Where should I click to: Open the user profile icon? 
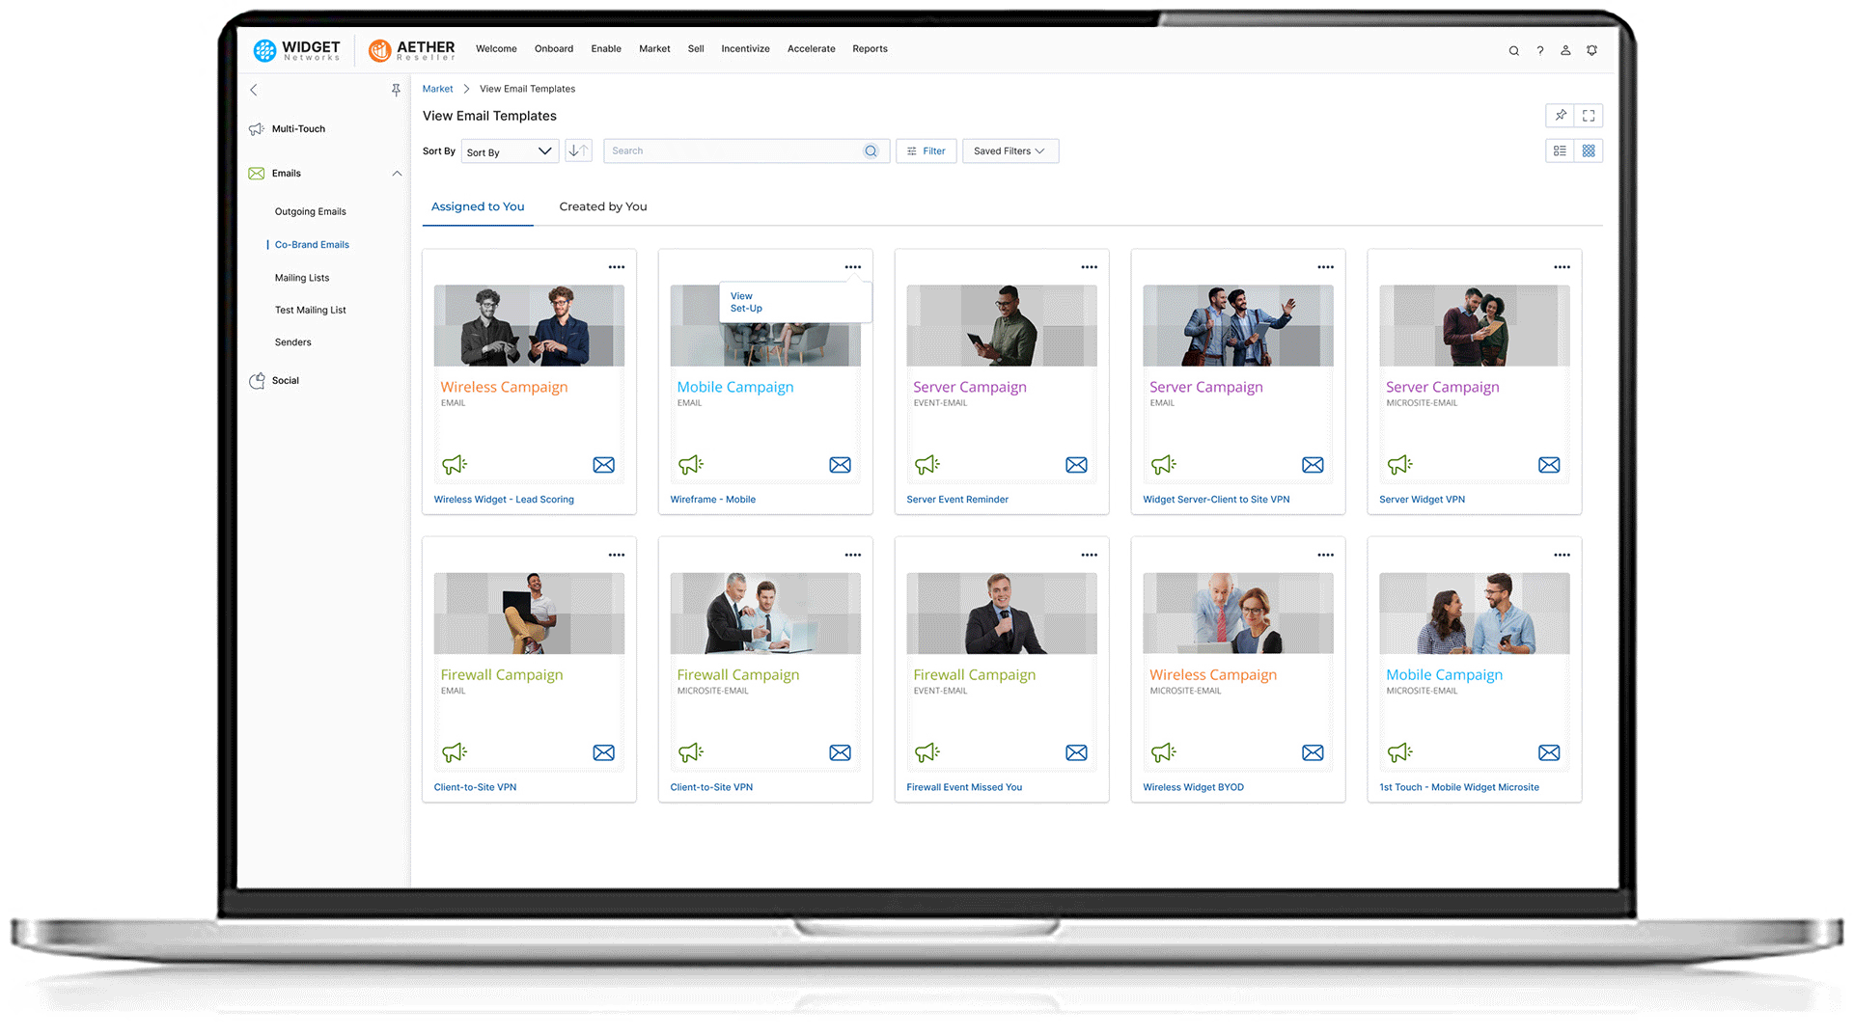[x=1565, y=51]
